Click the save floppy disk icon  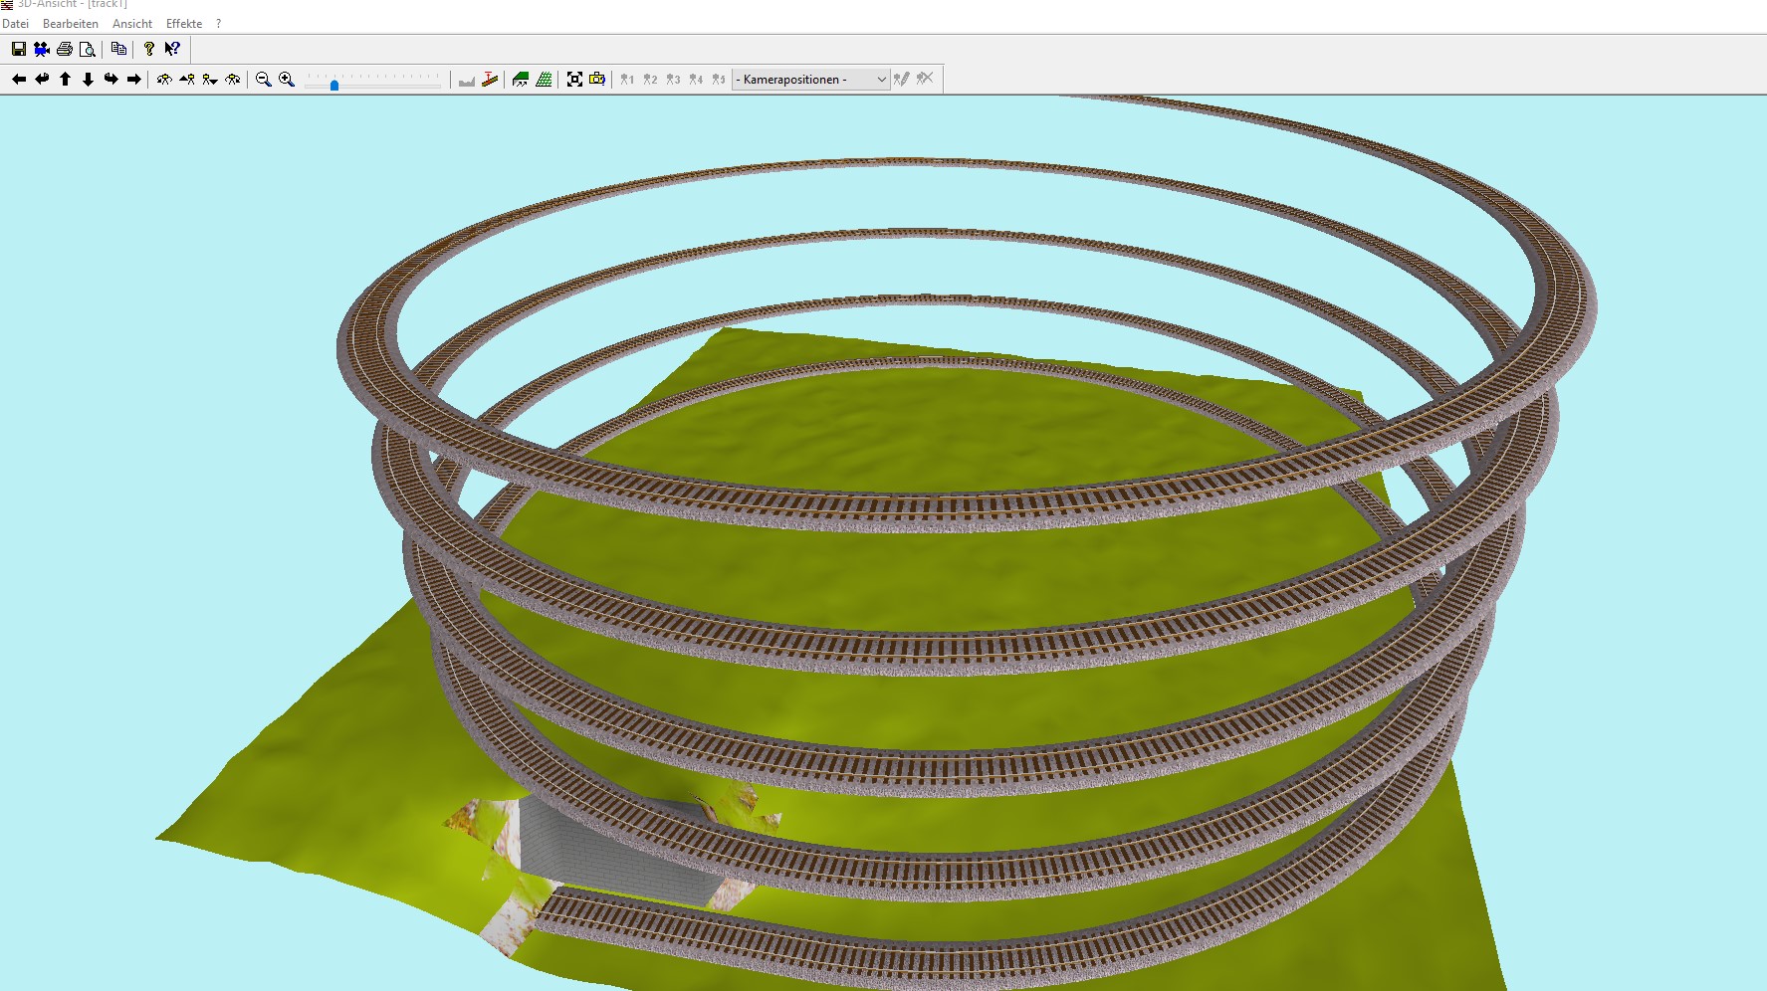18,49
